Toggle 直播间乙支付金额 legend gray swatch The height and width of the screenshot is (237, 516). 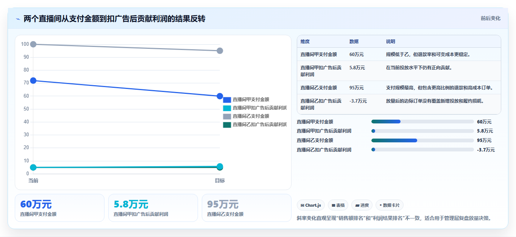click(x=227, y=116)
